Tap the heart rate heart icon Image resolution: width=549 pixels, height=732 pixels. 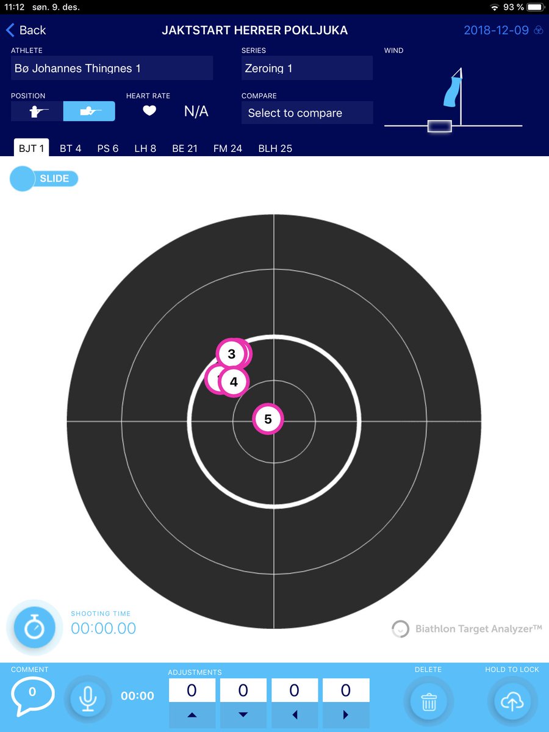(x=149, y=111)
